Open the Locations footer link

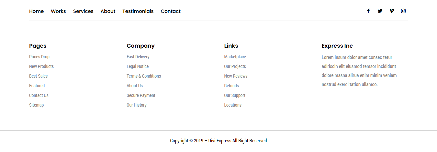233,105
